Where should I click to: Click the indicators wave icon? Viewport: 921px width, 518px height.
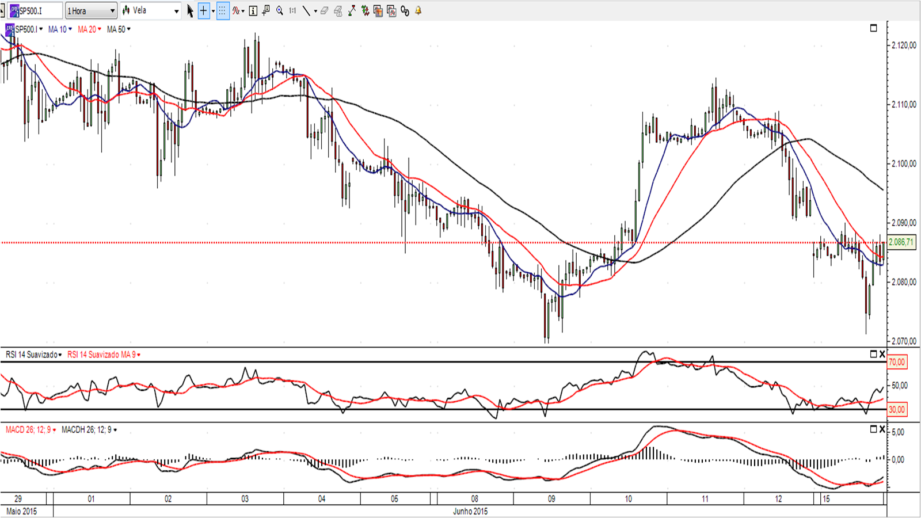(x=236, y=11)
